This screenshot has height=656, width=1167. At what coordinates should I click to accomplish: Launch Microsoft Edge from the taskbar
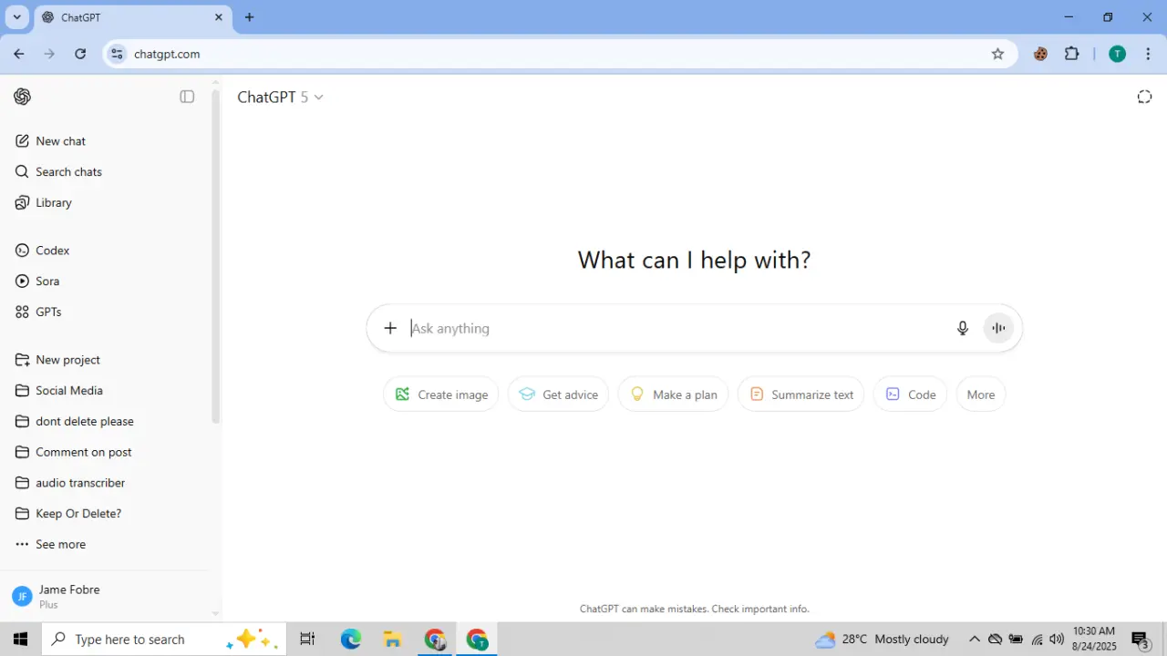coord(351,640)
